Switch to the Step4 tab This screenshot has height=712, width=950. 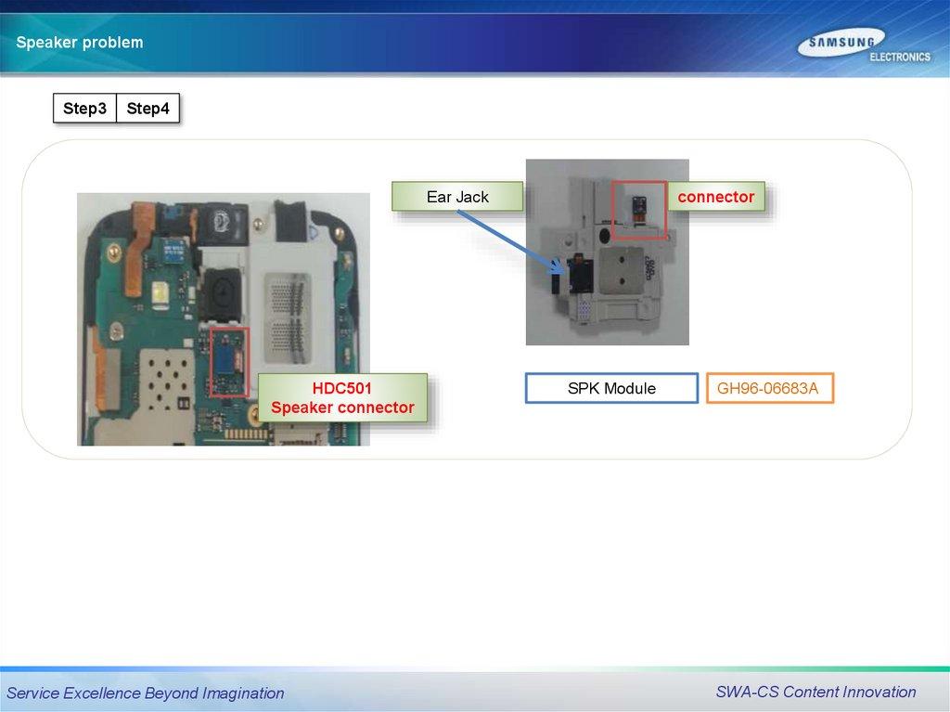pos(148,109)
